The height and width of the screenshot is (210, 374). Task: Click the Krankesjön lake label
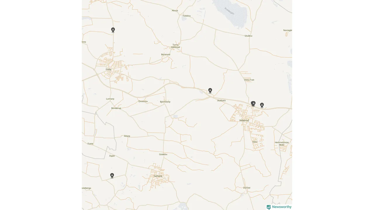click(x=229, y=11)
